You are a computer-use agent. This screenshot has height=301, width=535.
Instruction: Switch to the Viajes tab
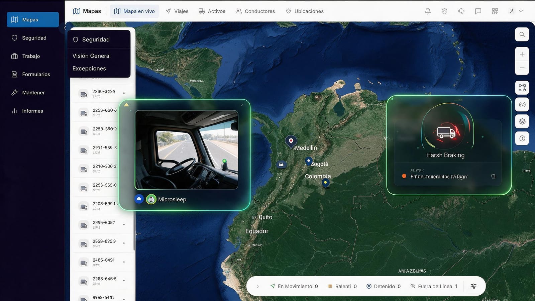click(x=177, y=11)
